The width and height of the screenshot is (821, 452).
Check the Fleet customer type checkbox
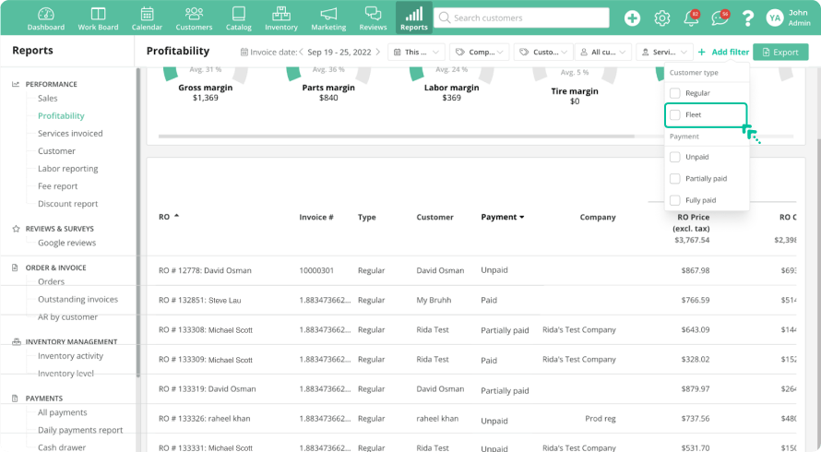coord(675,115)
